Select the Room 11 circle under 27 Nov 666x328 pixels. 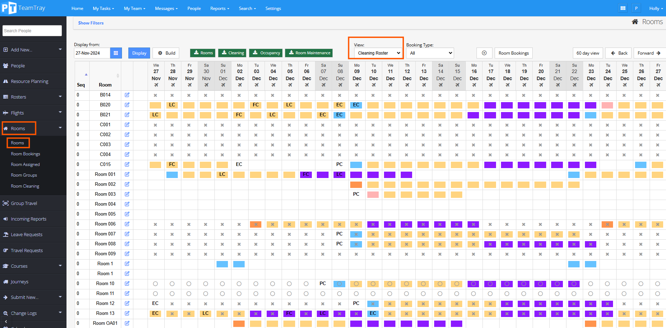(155, 294)
